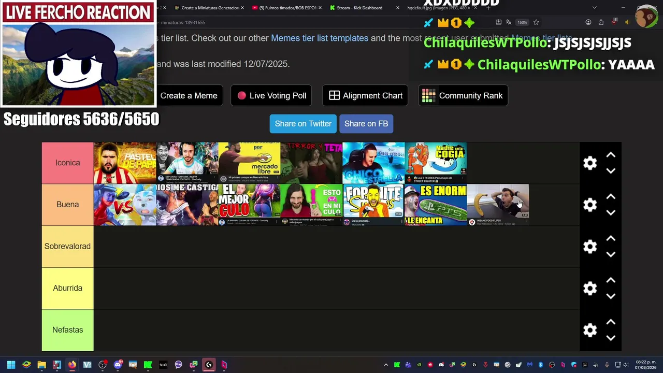The width and height of the screenshot is (663, 373).
Task: Move the Aburrida tier row down
Action: pos(611,296)
